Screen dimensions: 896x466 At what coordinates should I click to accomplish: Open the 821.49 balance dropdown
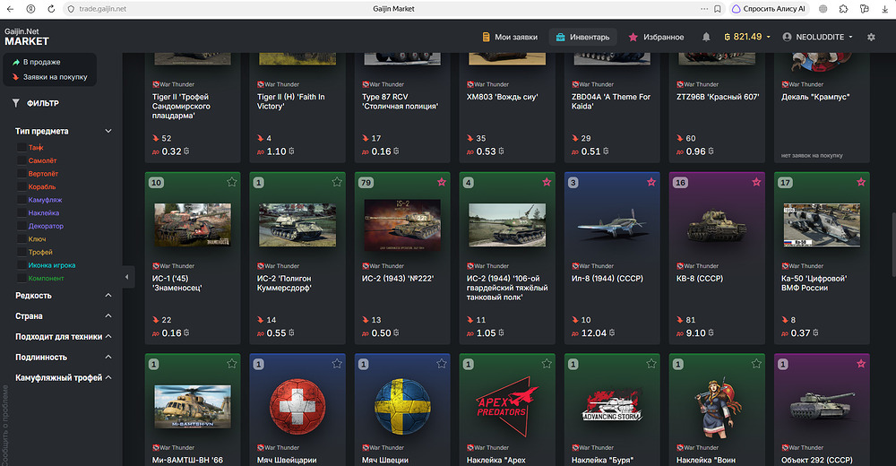[747, 37]
